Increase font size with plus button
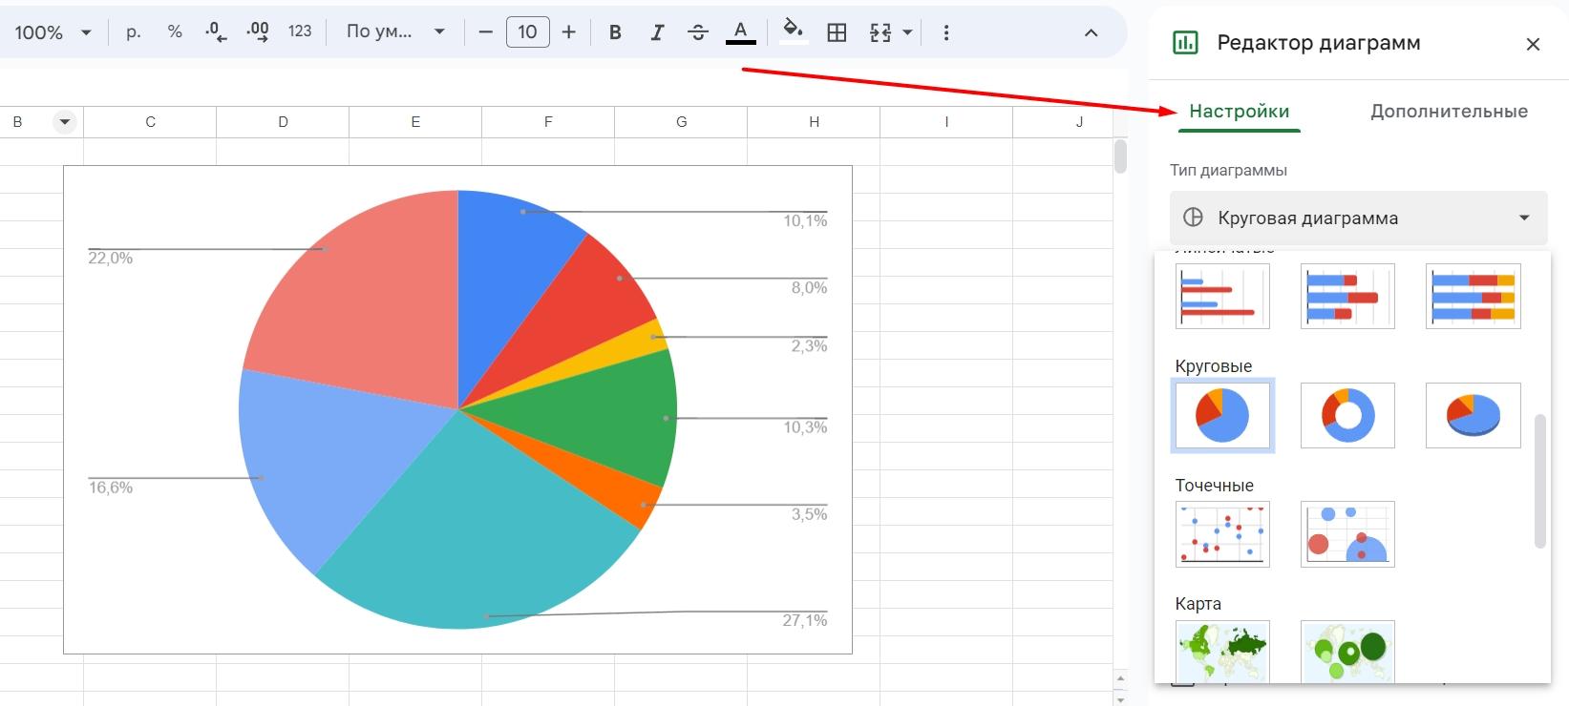 tap(569, 32)
